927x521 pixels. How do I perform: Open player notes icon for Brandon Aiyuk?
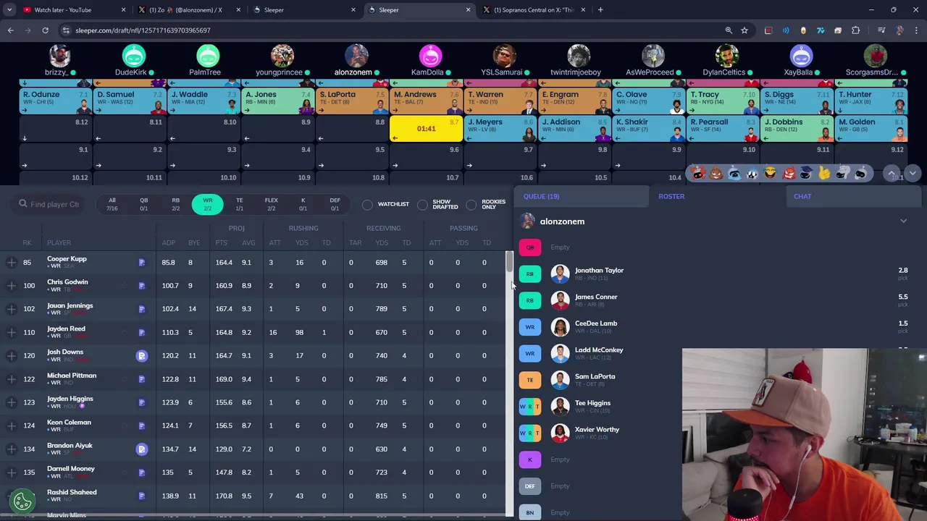pos(142,449)
